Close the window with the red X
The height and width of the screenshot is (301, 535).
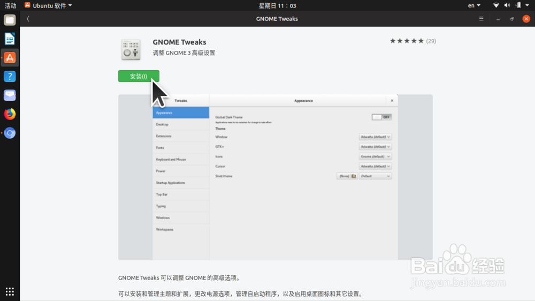coord(526,19)
